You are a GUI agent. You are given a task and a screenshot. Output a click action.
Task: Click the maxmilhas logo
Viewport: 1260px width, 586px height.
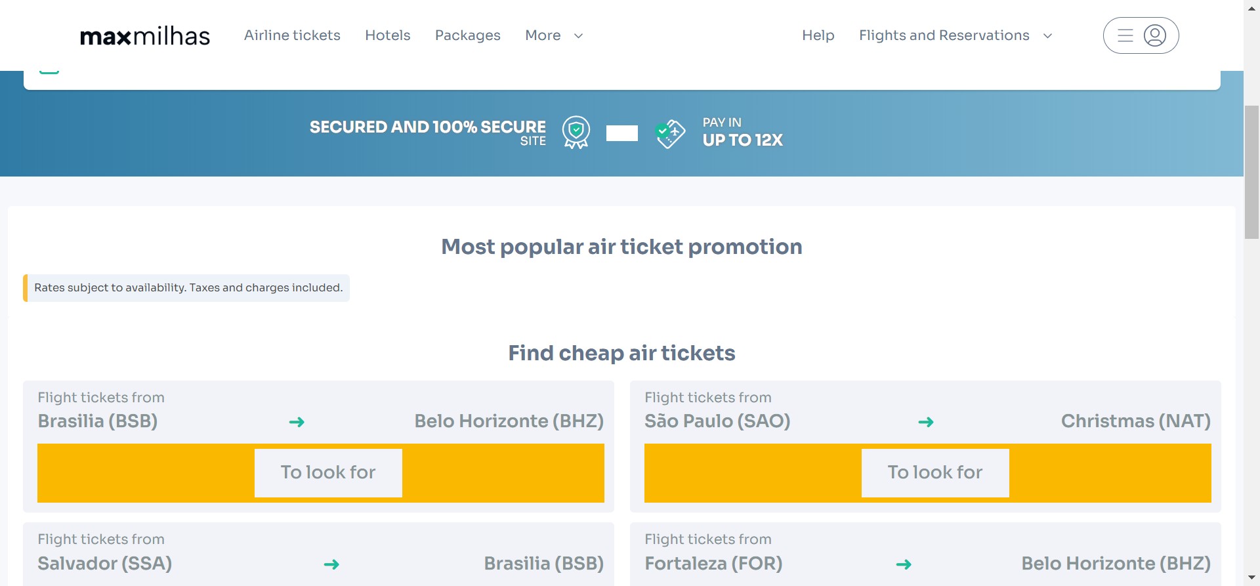(145, 36)
